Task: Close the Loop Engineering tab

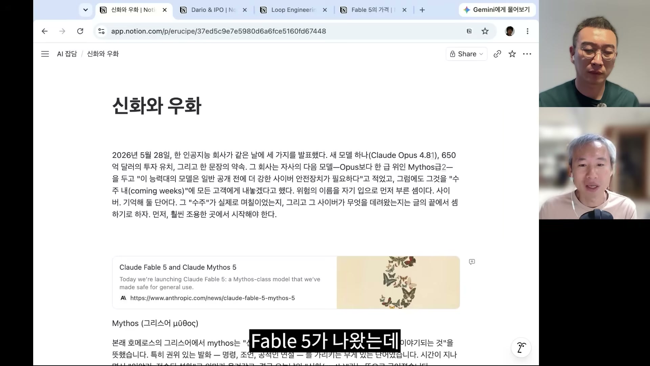Action: [325, 10]
